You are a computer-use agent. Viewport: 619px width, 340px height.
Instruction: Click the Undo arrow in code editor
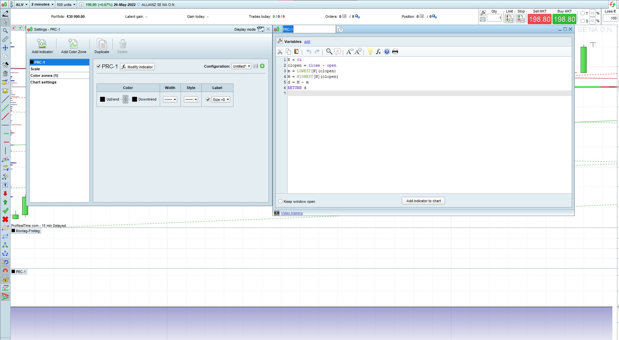309,51
